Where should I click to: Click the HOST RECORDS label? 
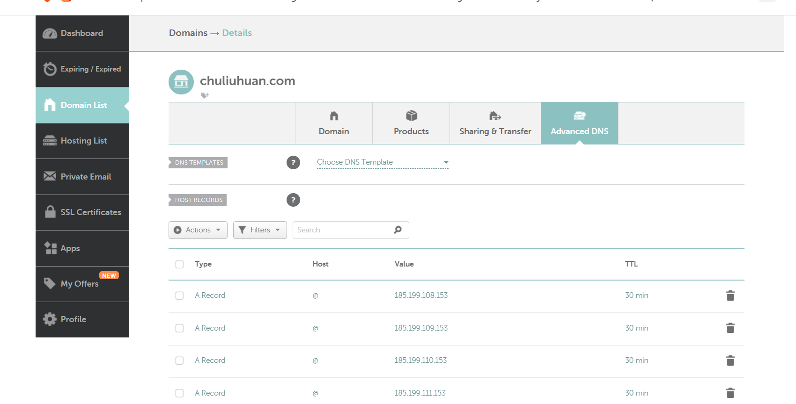point(198,200)
